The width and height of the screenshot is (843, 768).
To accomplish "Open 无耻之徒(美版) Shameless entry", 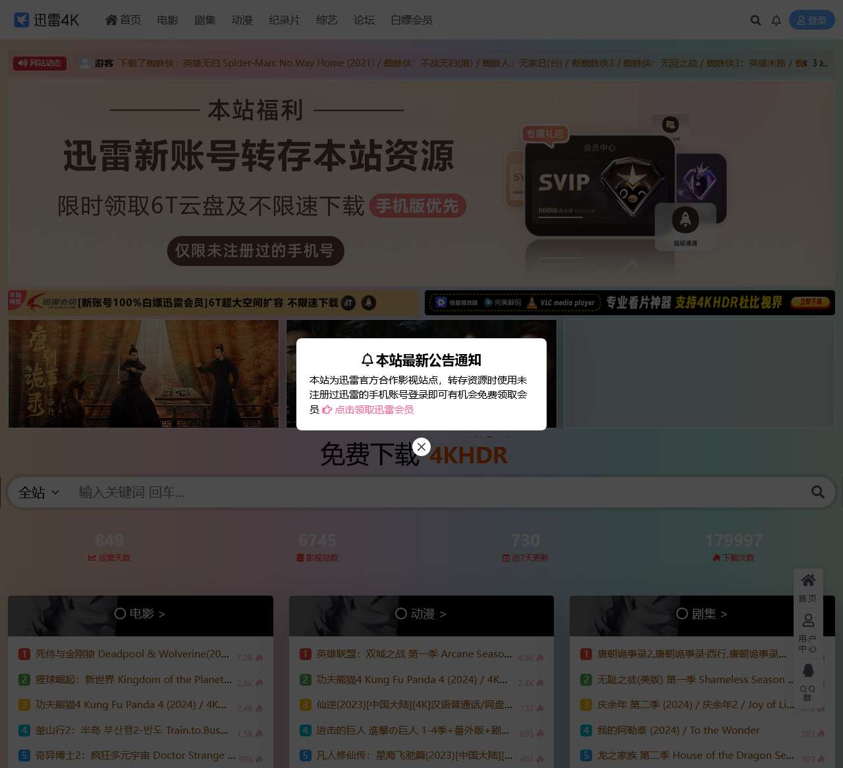I will pyautogui.click(x=695, y=680).
